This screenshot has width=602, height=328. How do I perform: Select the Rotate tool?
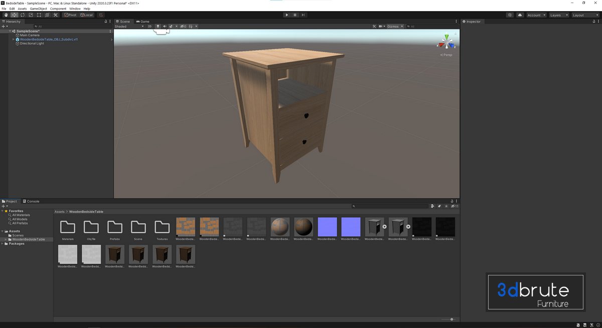click(x=23, y=15)
